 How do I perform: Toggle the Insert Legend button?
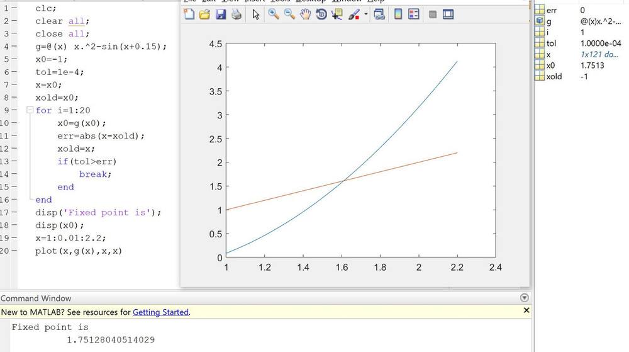click(x=414, y=14)
